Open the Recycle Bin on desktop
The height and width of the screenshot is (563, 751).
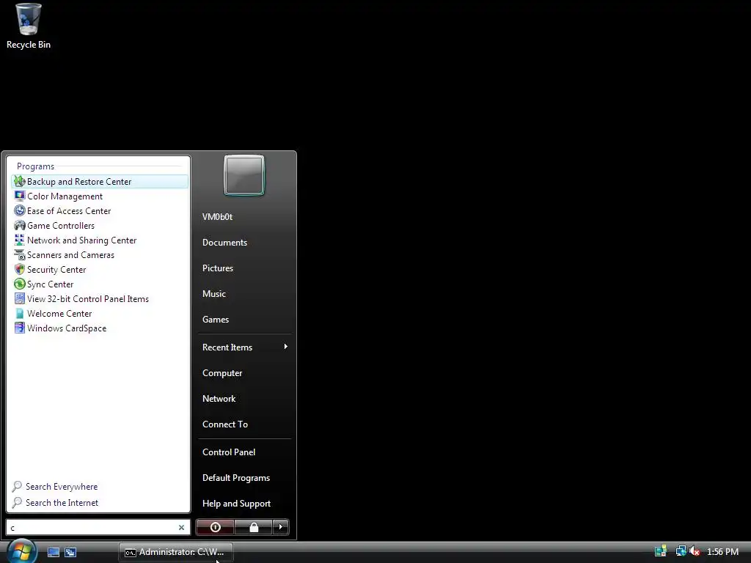click(x=29, y=26)
